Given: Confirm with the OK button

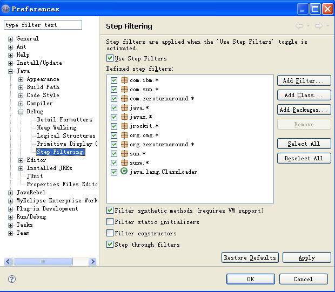Looking at the screenshot, I should pyautogui.click(x=250, y=279).
